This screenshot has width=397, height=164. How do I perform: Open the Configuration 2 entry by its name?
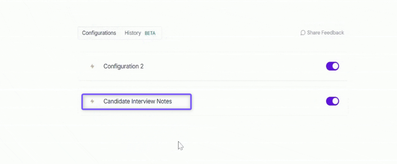[123, 66]
